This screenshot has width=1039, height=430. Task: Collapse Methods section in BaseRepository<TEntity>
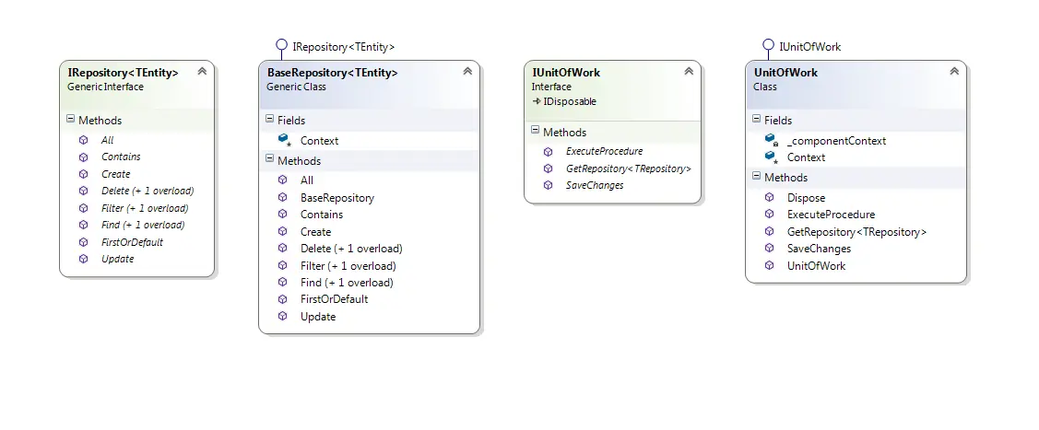tap(270, 159)
